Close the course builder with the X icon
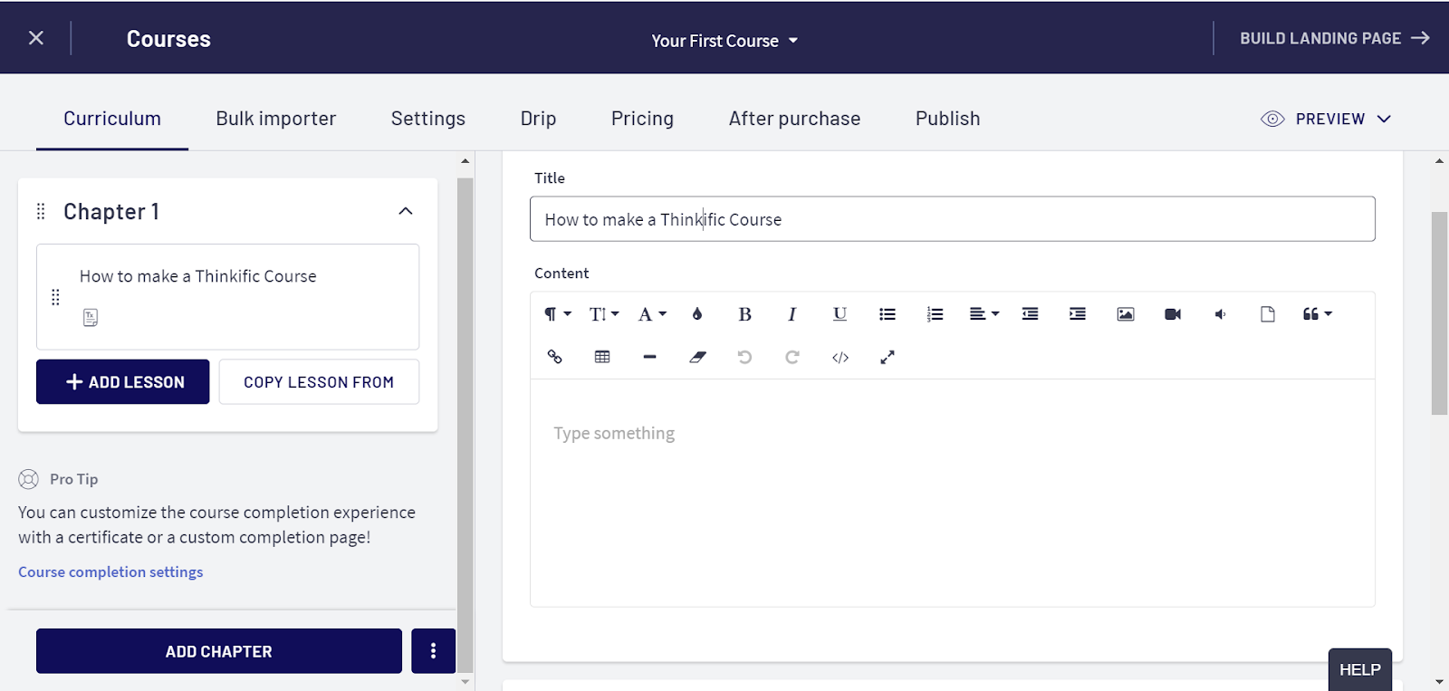Screen dimensions: 1449x691 tap(36, 38)
